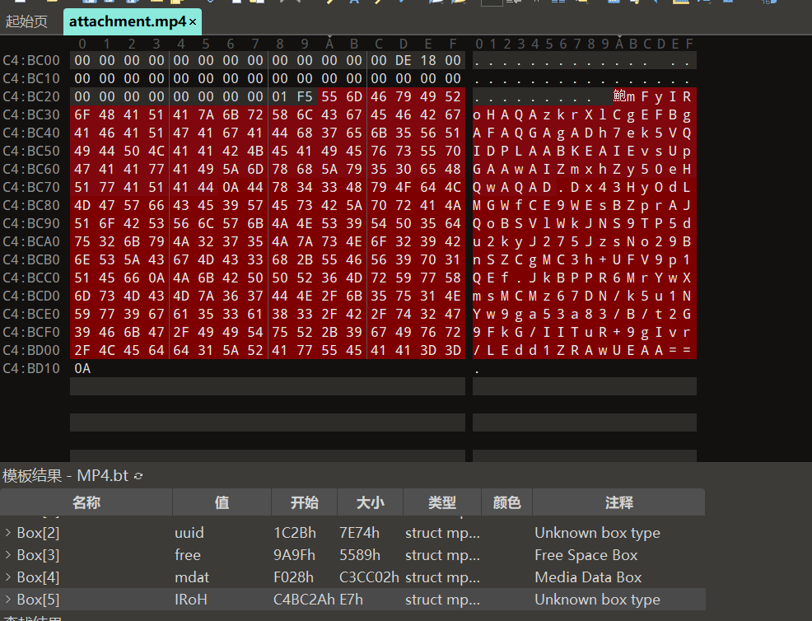Select the Box[2] row name
The height and width of the screenshot is (621, 812).
click(x=38, y=532)
